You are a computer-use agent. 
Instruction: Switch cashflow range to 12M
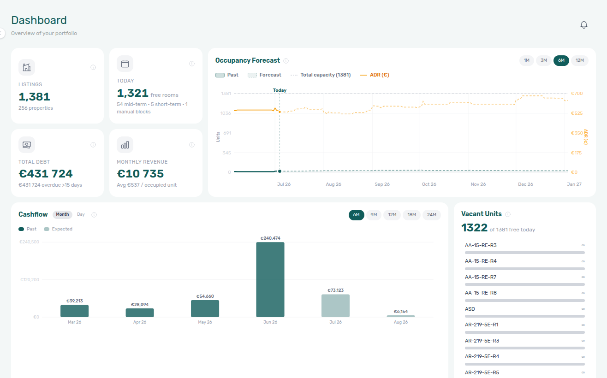pos(392,215)
